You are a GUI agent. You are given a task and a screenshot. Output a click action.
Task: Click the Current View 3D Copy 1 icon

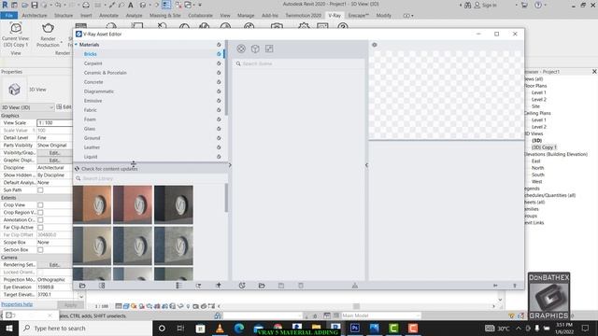pos(16,28)
